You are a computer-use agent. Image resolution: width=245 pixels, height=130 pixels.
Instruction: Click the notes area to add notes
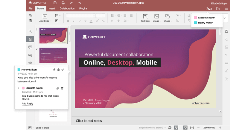point(147,121)
